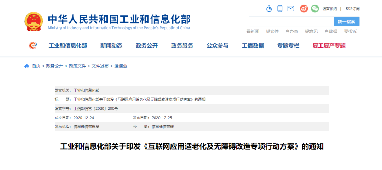Open 专题专栏 navigation menu
Viewport: 382px width, 170px height.
click(x=288, y=45)
